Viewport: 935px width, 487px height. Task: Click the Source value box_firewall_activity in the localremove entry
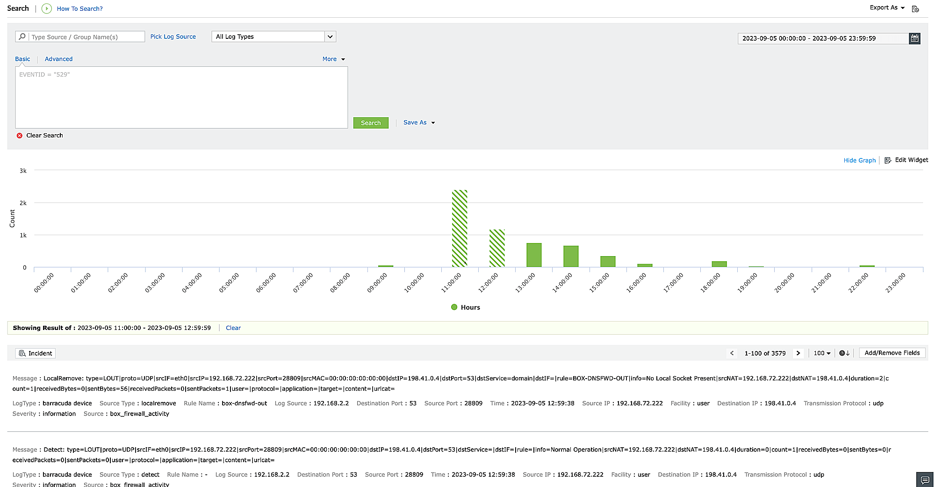(x=139, y=414)
